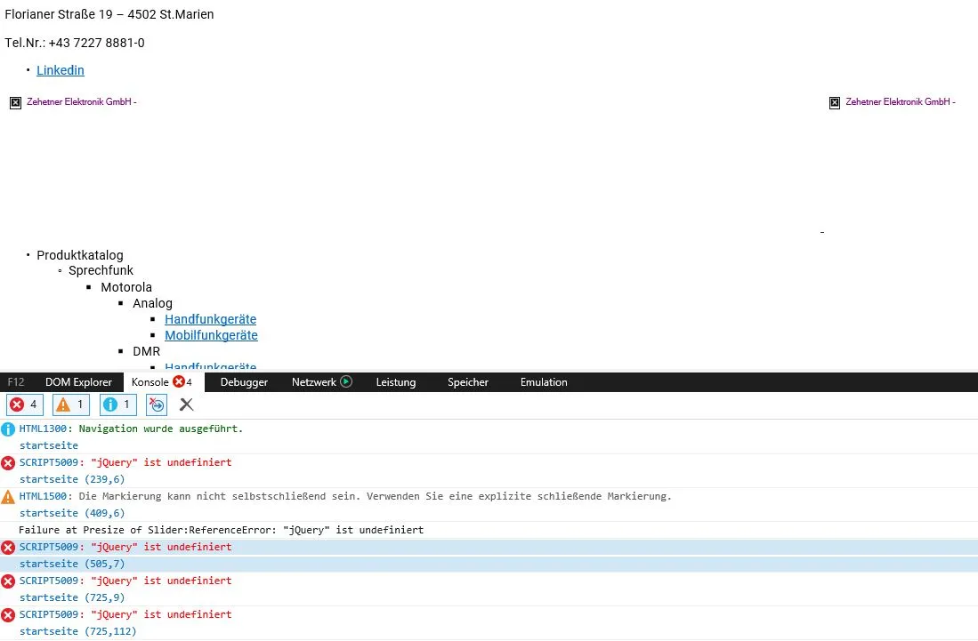Select Failure at Presize of Slider message
The image size is (978, 641).
pyautogui.click(x=222, y=530)
